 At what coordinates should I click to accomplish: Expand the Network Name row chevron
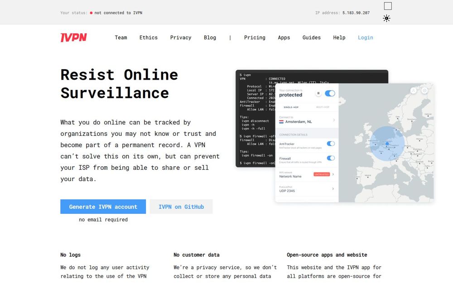pyautogui.click(x=333, y=174)
